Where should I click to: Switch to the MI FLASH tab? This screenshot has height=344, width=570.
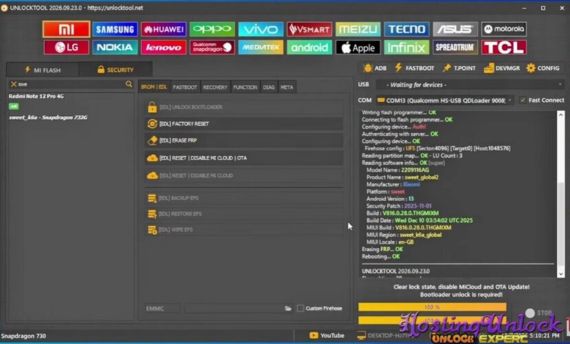(x=43, y=69)
